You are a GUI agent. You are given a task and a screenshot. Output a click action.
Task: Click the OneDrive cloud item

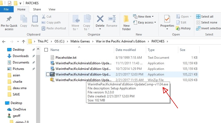[17, 109]
